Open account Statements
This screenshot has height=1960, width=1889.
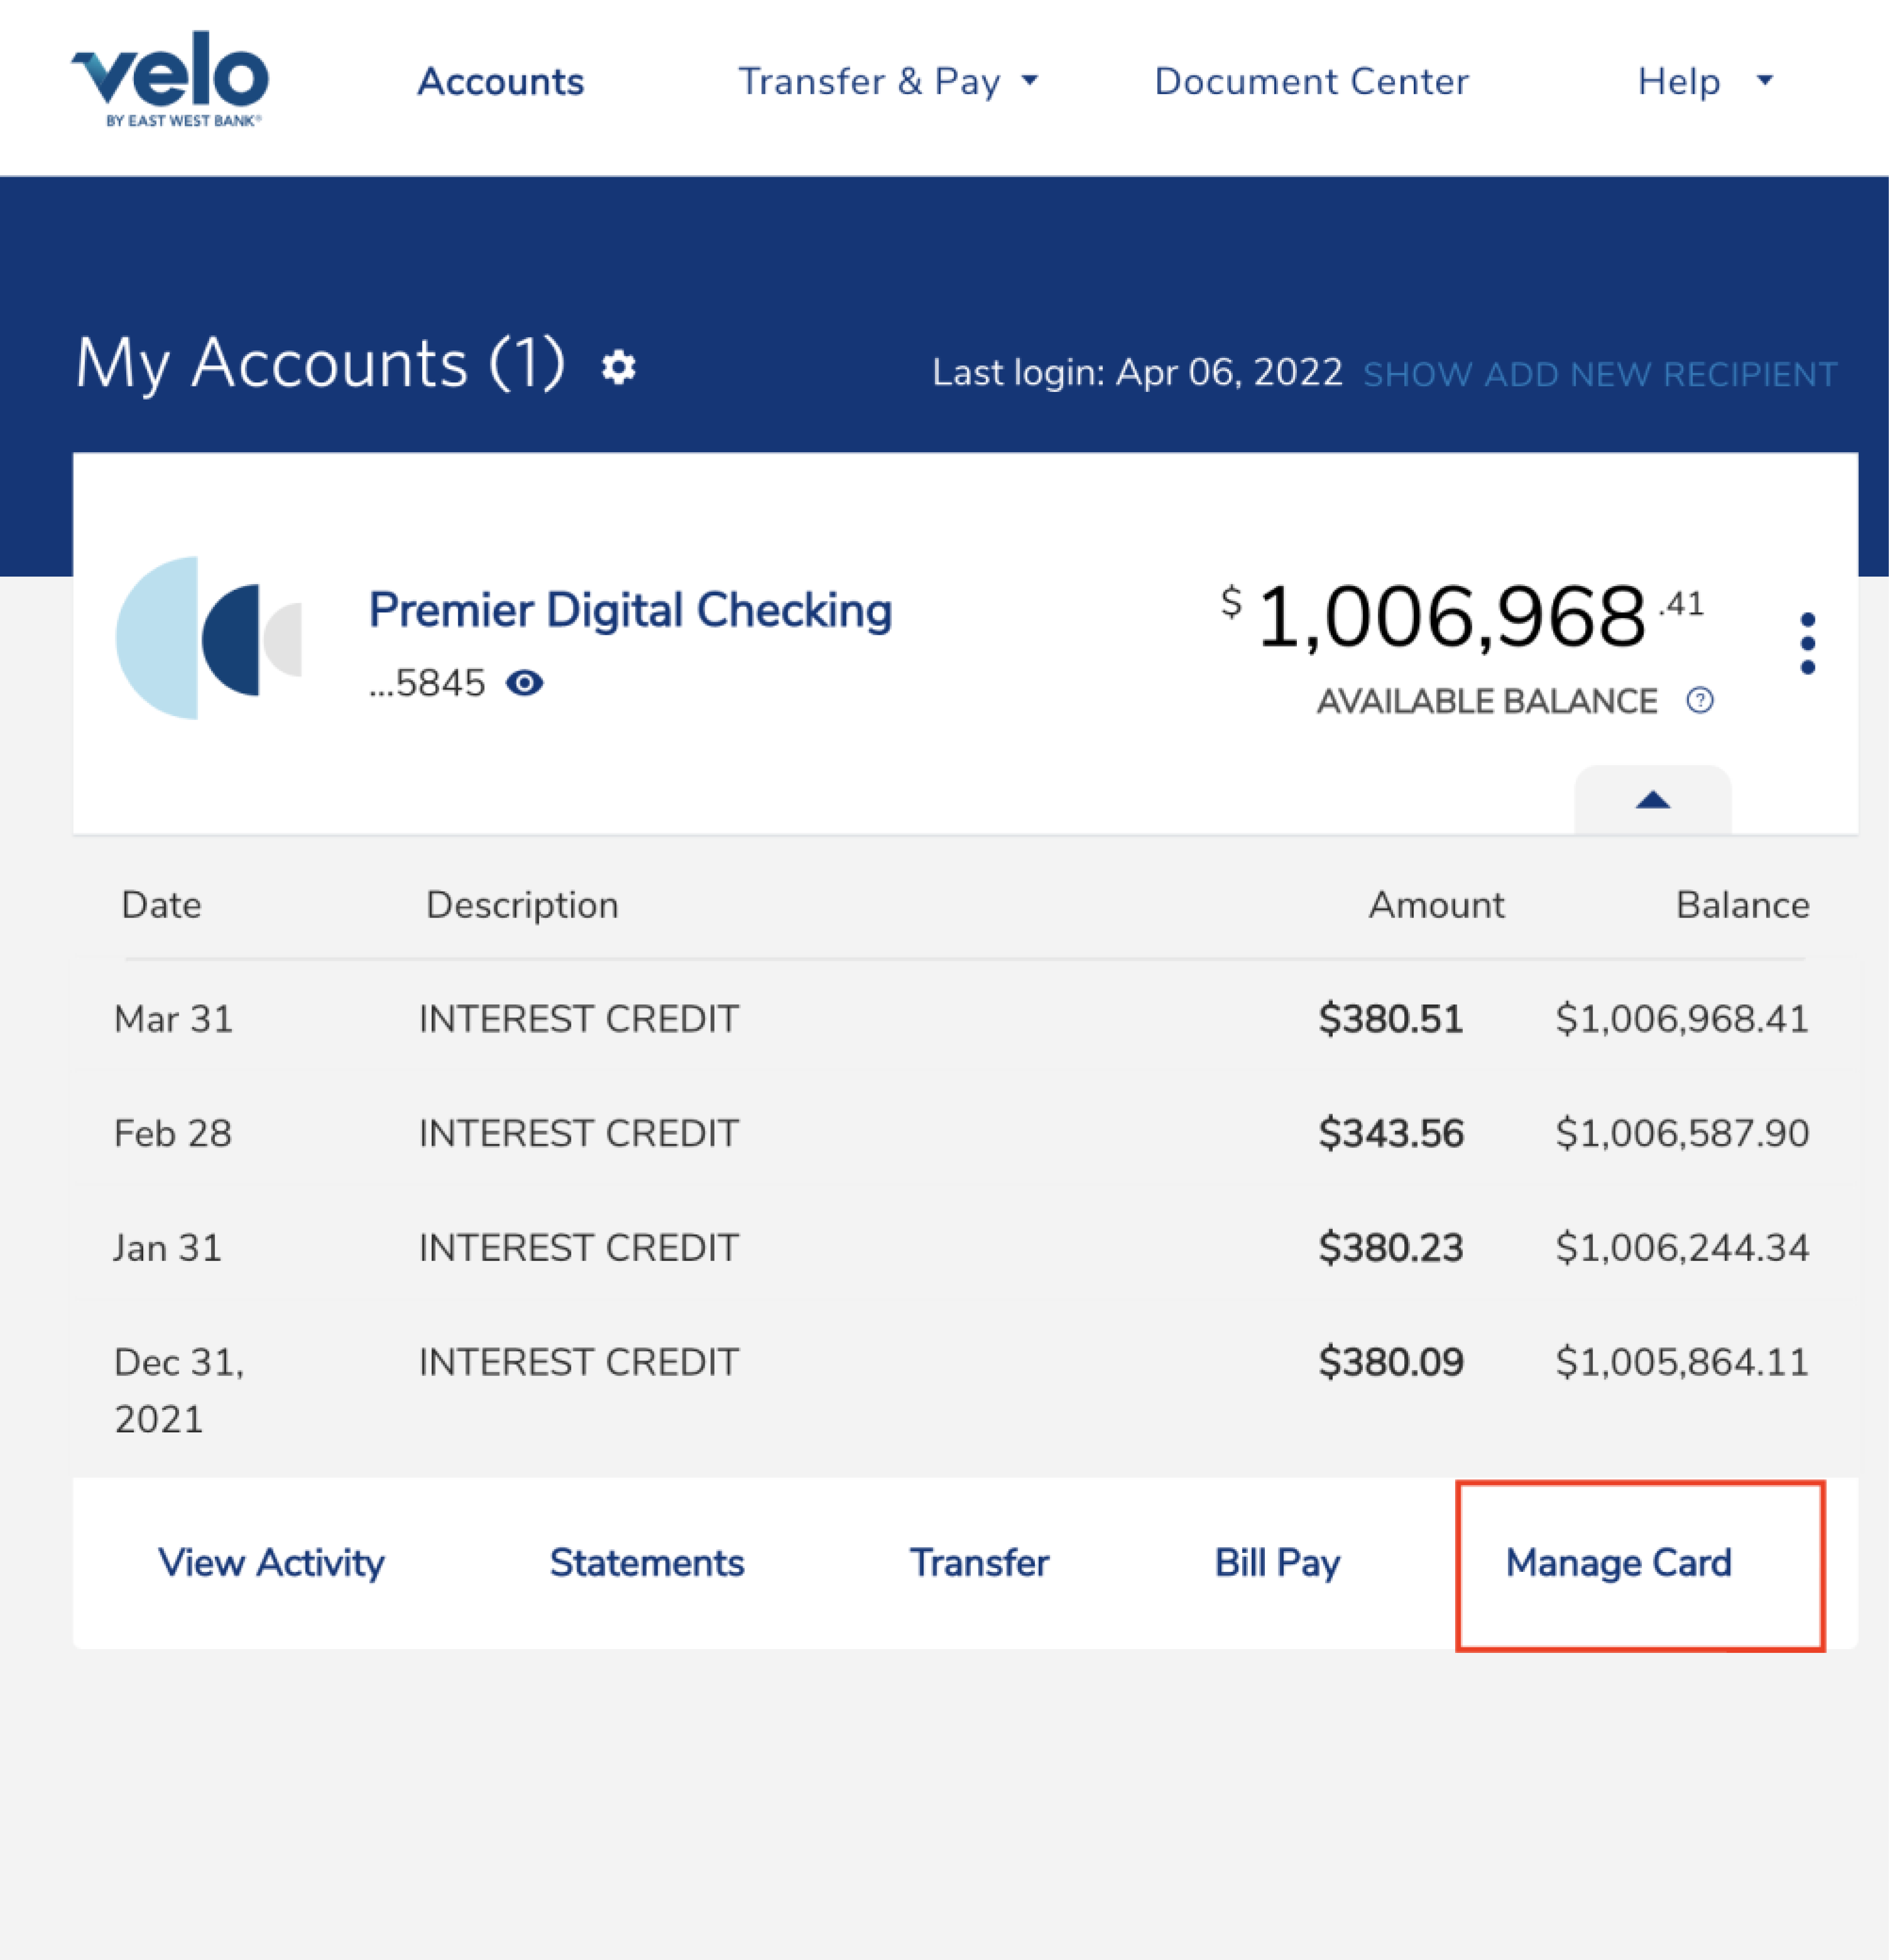click(x=647, y=1562)
